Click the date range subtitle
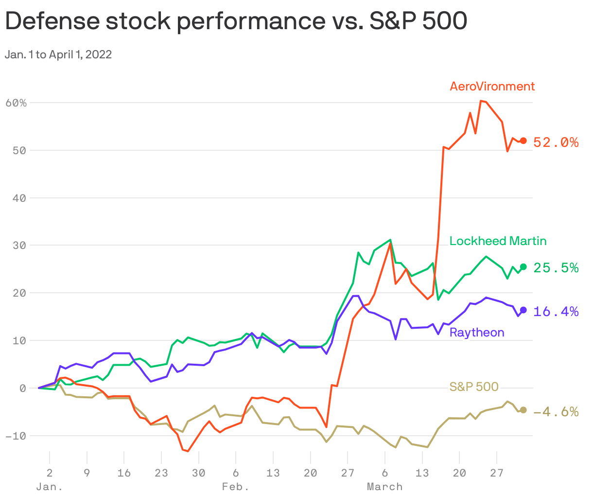 coord(58,54)
